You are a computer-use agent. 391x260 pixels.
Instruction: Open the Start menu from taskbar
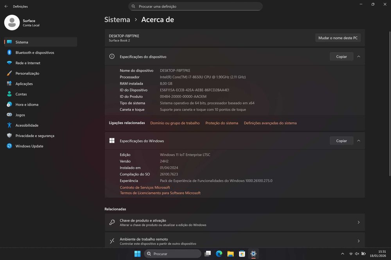(137, 254)
